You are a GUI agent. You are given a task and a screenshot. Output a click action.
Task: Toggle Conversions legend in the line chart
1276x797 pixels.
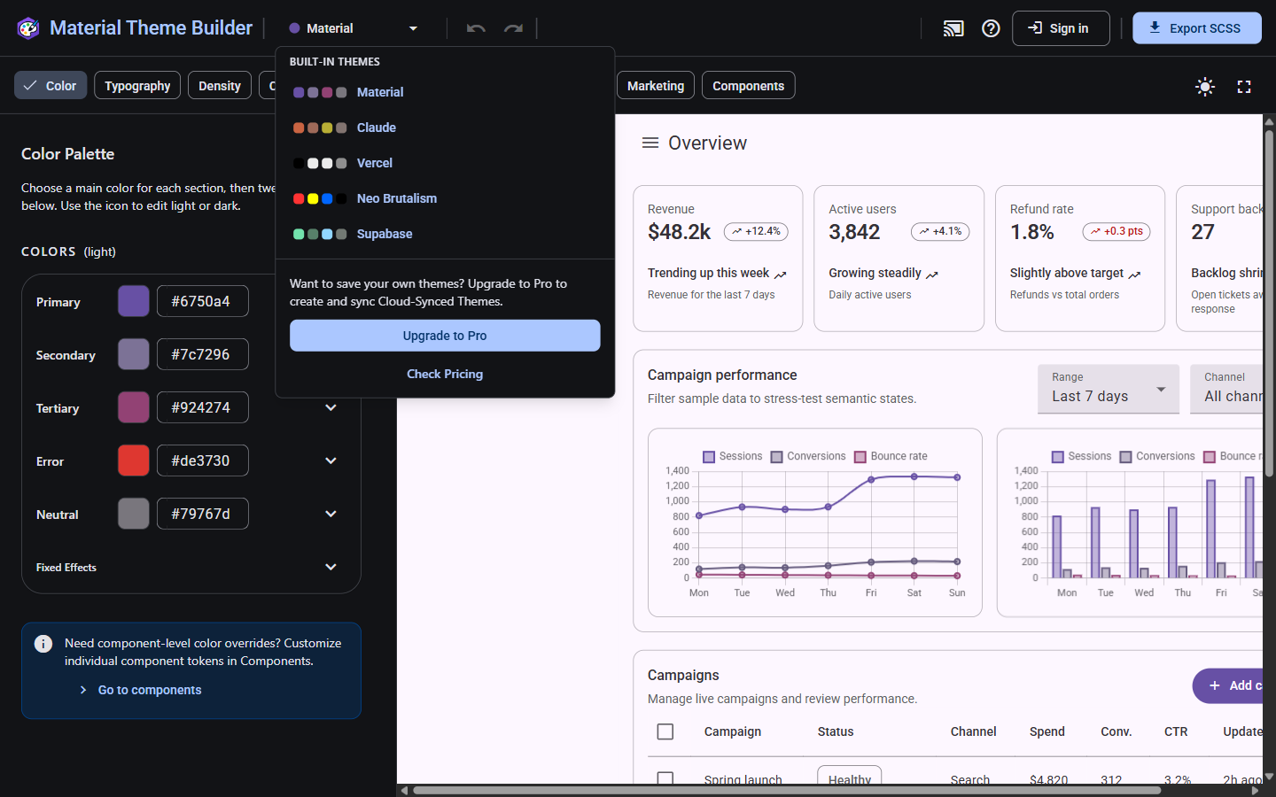pyautogui.click(x=808, y=456)
